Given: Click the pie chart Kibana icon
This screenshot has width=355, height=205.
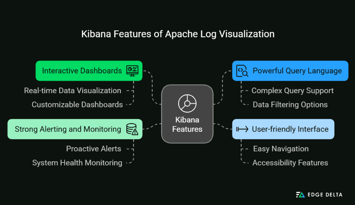Looking at the screenshot, I should click(x=187, y=102).
